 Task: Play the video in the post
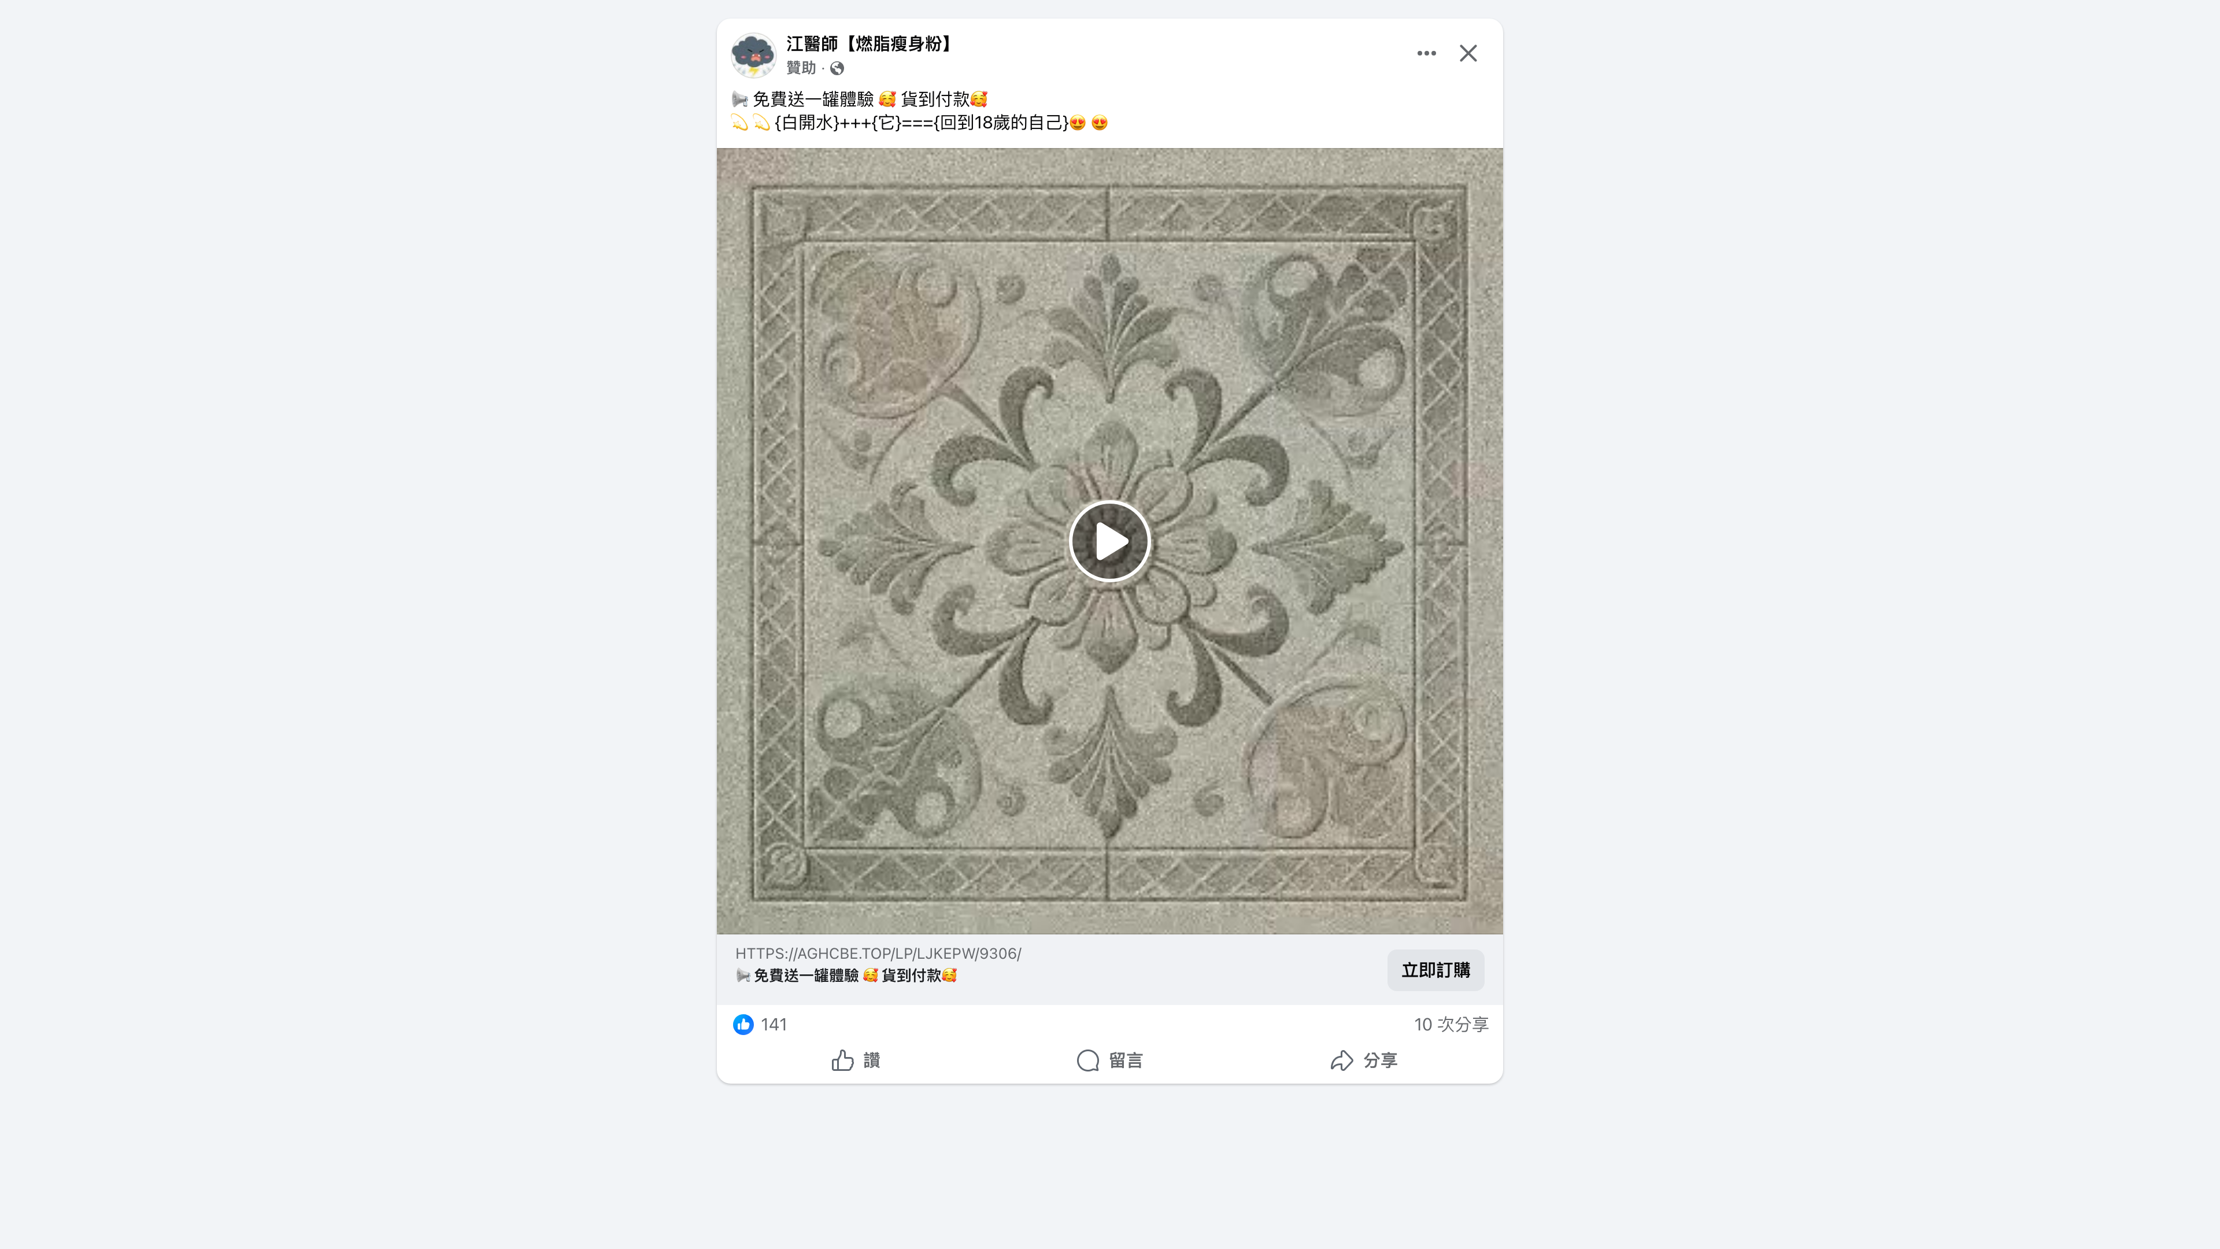pyautogui.click(x=1110, y=541)
